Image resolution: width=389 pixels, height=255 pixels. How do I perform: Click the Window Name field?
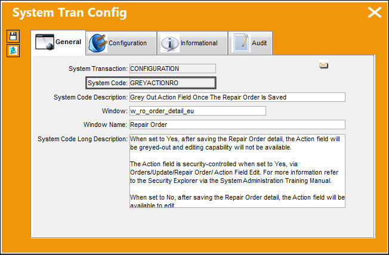(237, 125)
